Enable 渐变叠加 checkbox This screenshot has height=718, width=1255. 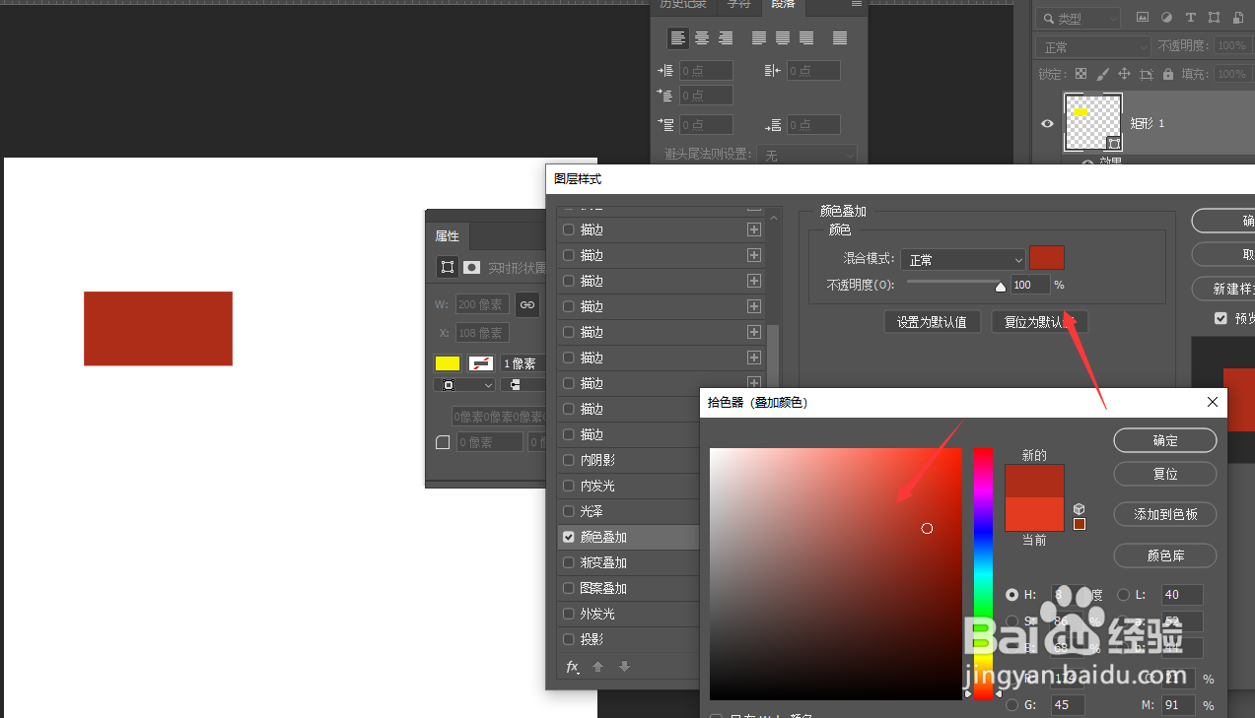pos(568,562)
